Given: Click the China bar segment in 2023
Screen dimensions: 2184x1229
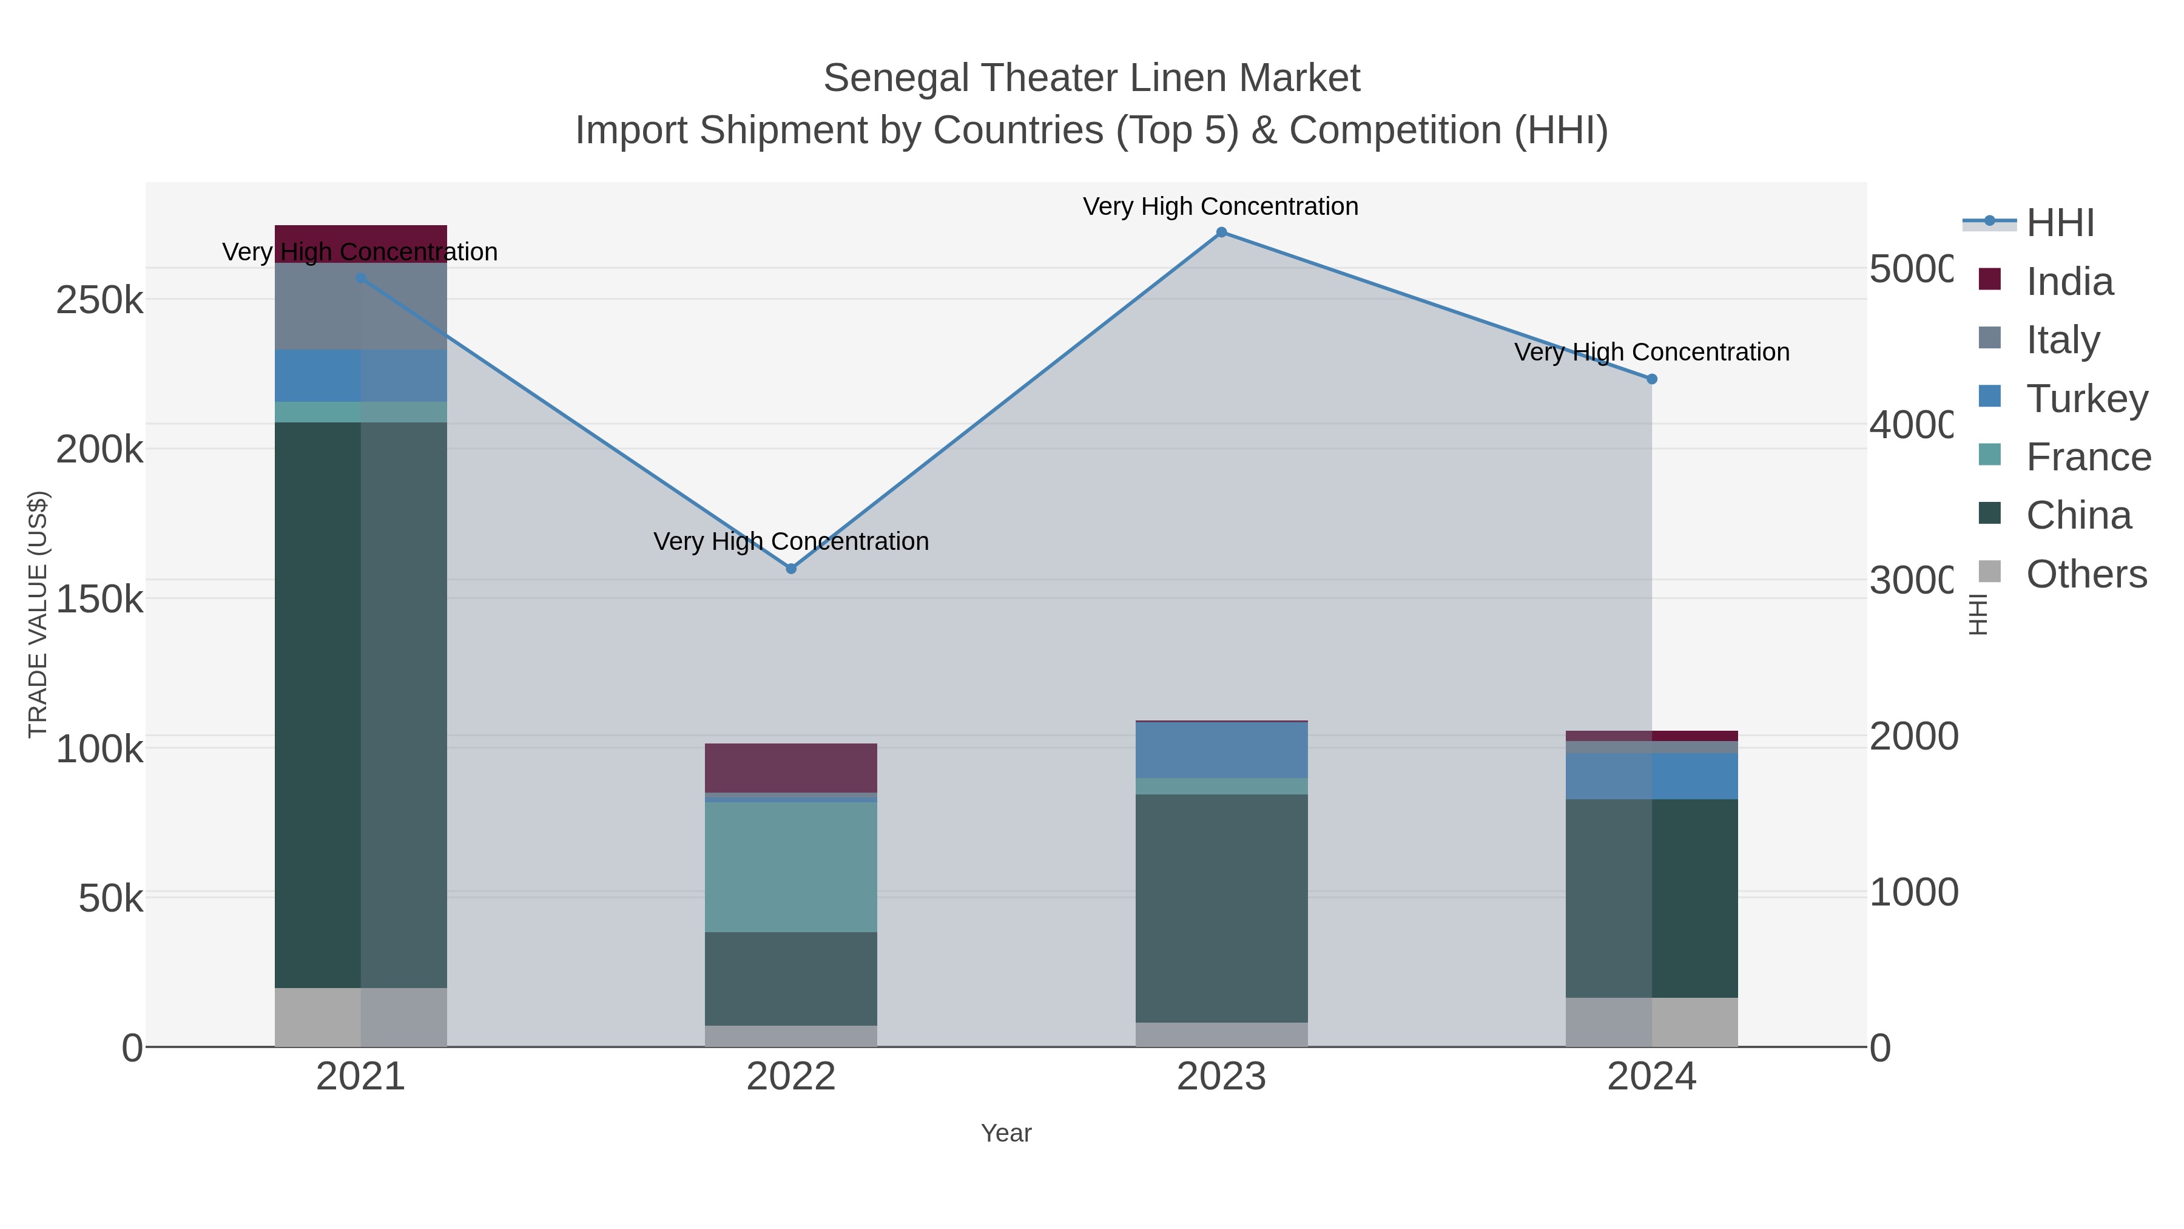Looking at the screenshot, I should point(1222,909).
